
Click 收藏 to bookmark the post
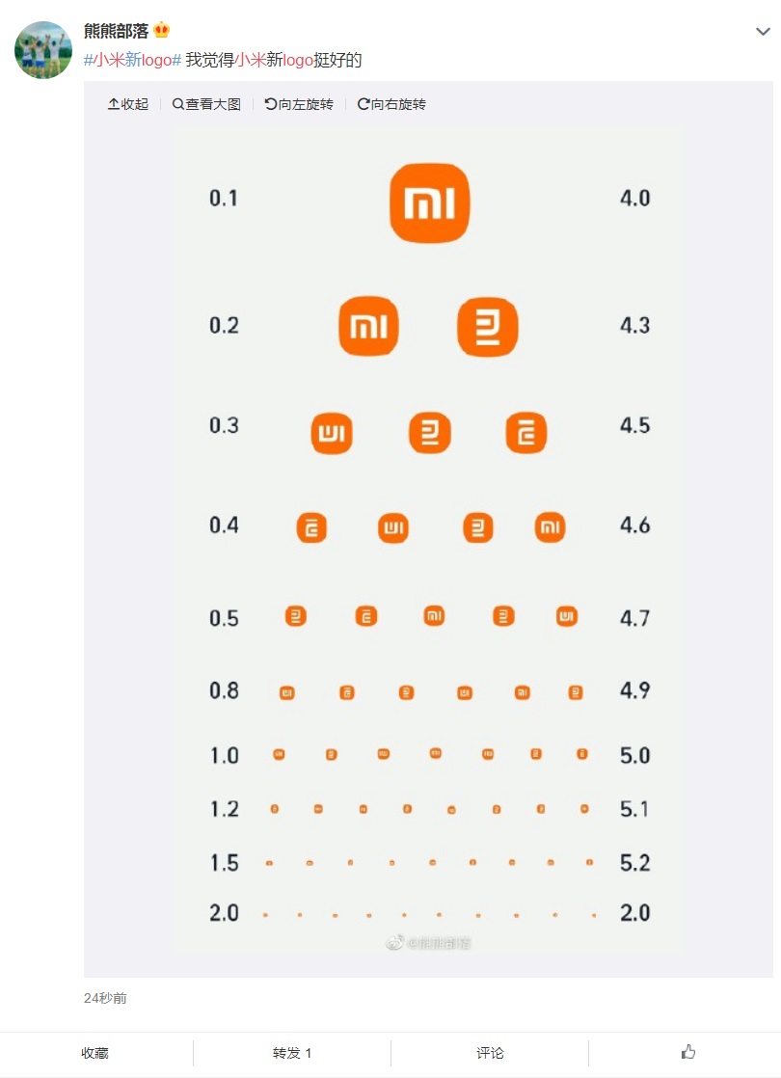coord(94,1053)
